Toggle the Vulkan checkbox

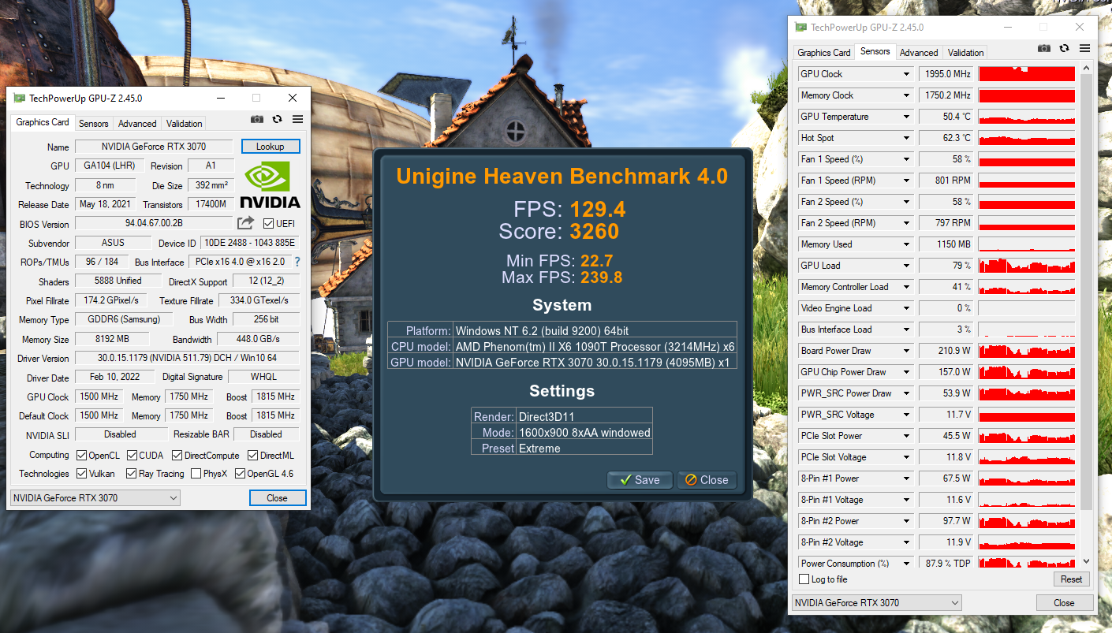click(81, 474)
